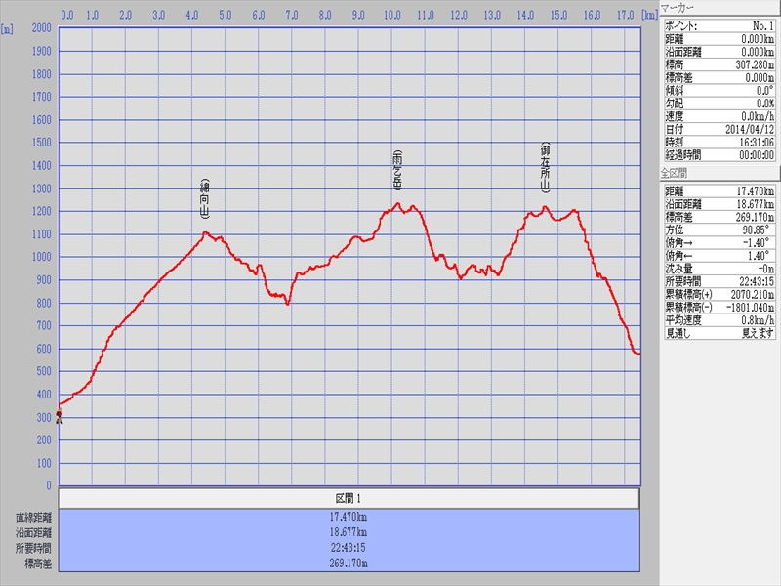Image resolution: width=781 pixels, height=586 pixels.
Task: Click the 10.0 km tick on distance axis
Action: (392, 16)
